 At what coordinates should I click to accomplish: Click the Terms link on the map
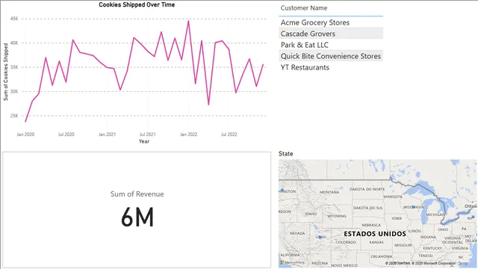click(462, 263)
